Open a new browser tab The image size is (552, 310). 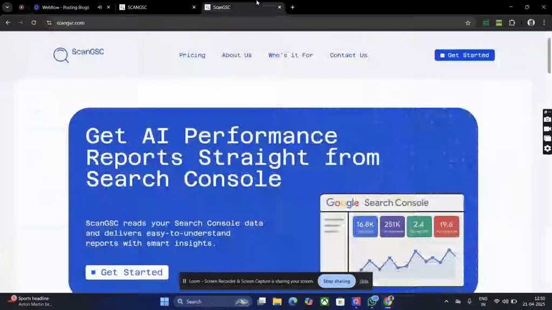point(293,7)
